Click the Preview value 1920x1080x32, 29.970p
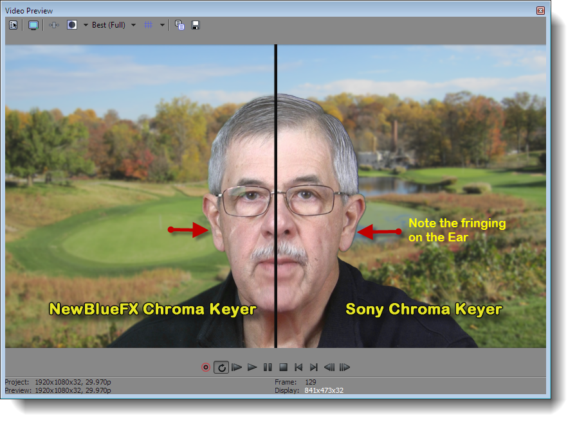Image resolution: width=577 pixels, height=425 pixels. click(x=73, y=390)
